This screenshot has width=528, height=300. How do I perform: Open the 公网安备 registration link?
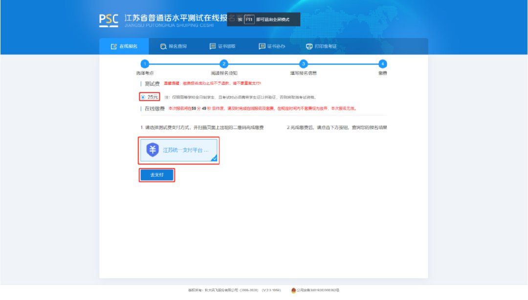pyautogui.click(x=318, y=290)
